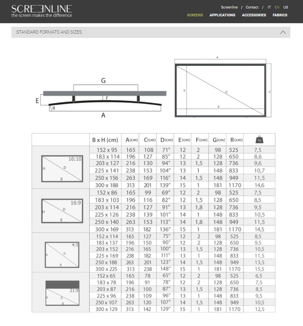Click the 148" diagonal value

pos(165,269)
